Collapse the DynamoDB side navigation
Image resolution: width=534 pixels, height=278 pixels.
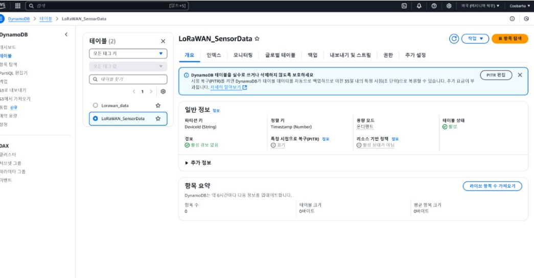pos(66,34)
